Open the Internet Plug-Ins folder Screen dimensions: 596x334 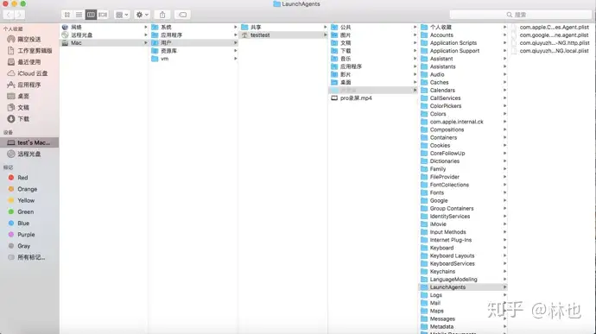click(463, 240)
